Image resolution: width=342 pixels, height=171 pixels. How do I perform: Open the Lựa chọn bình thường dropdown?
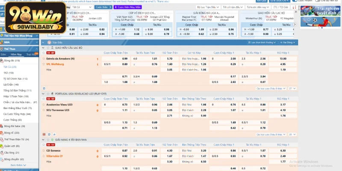click(x=262, y=42)
